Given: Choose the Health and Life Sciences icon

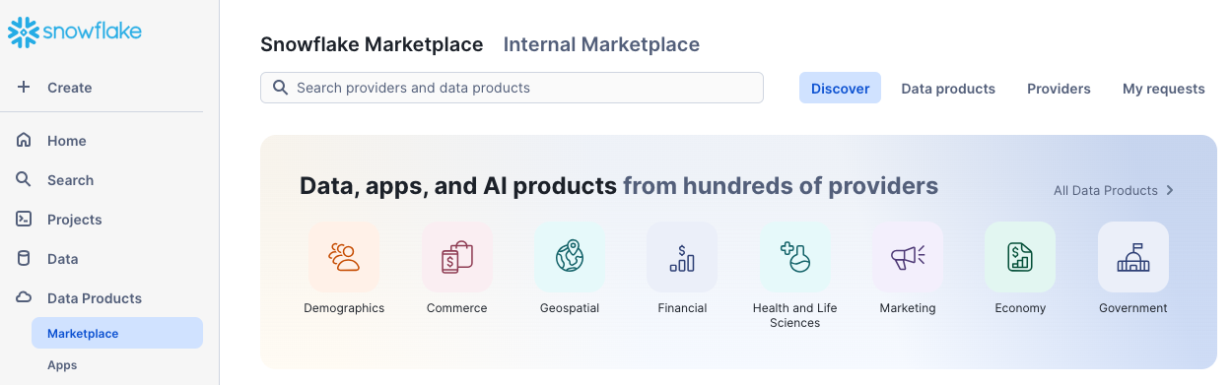Looking at the screenshot, I should (x=794, y=257).
